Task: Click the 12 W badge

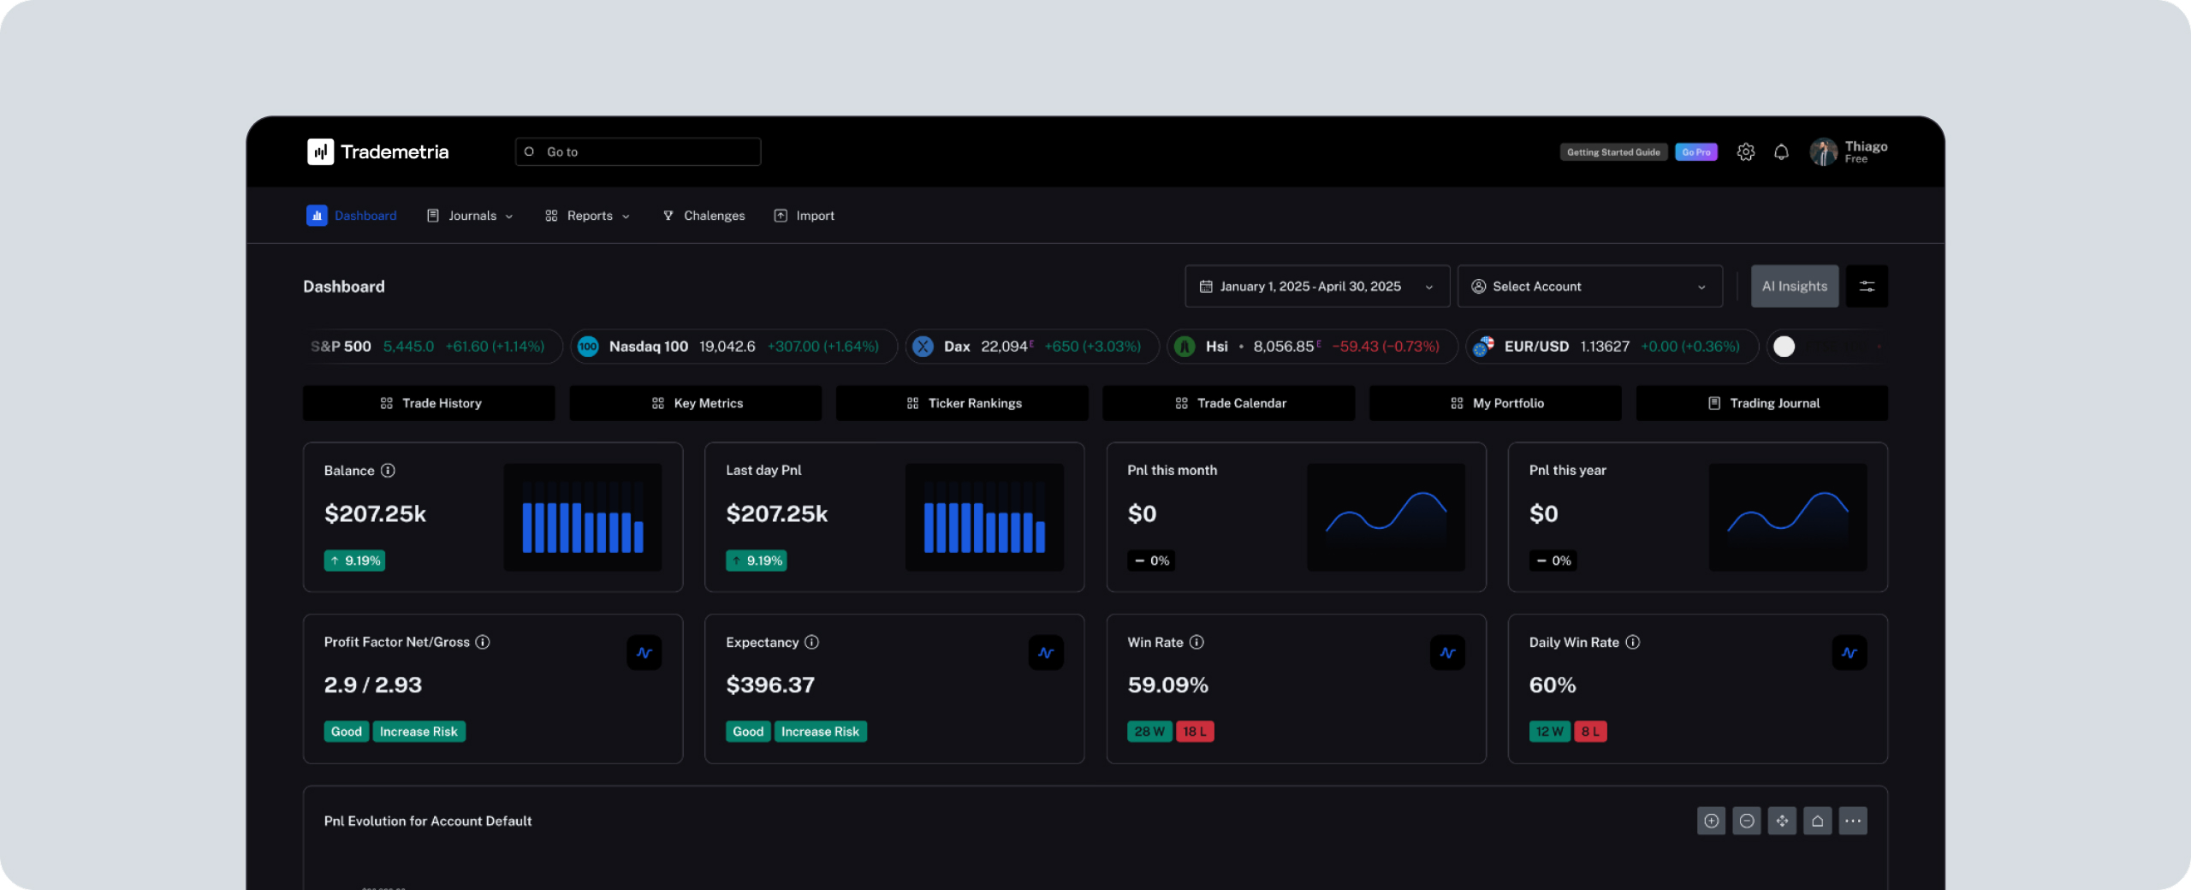Action: (1549, 732)
